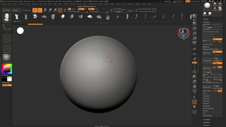
Task: Open material sphere preview
Action: pyautogui.click(x=7, y=59)
